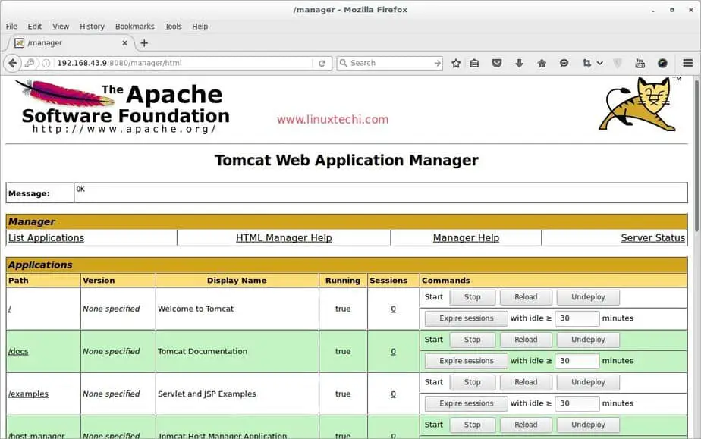Undeploy the Welcome to Tomcat application
This screenshot has height=439, width=701.
[x=588, y=297]
